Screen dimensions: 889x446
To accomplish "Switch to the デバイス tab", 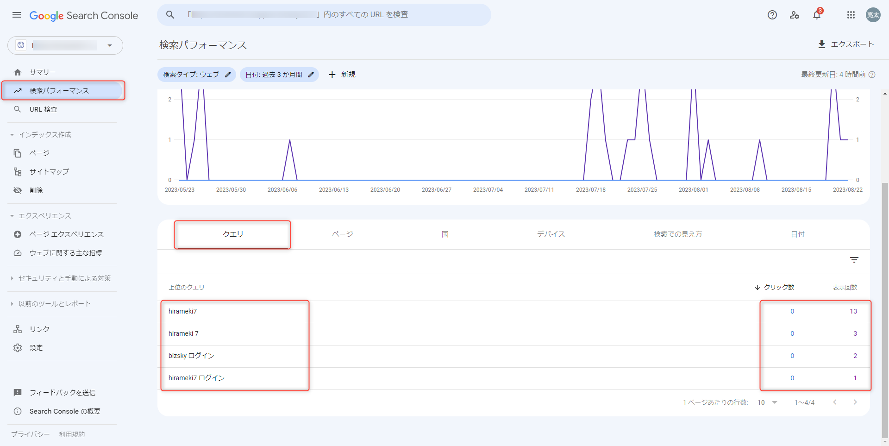I will coord(551,234).
